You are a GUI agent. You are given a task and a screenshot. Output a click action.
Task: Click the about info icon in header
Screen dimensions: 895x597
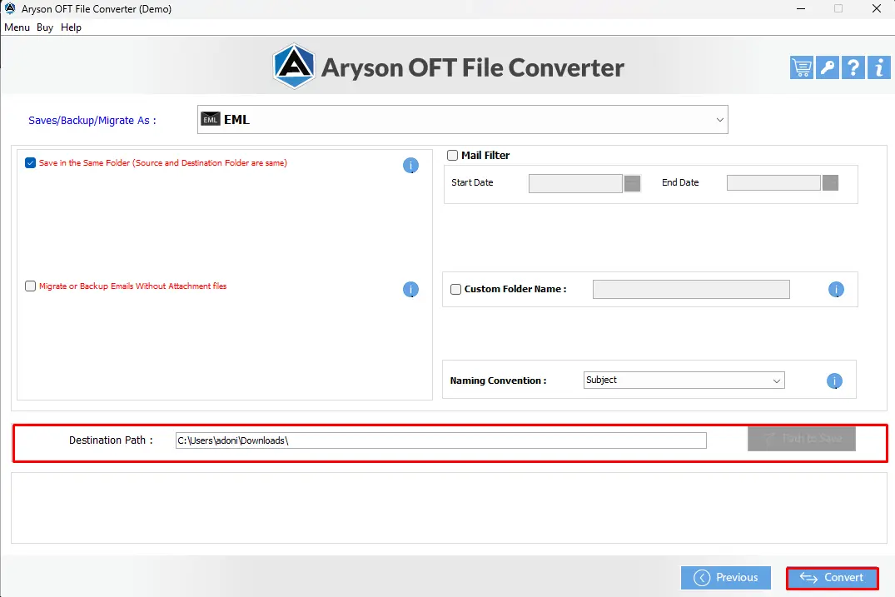pyautogui.click(x=879, y=68)
